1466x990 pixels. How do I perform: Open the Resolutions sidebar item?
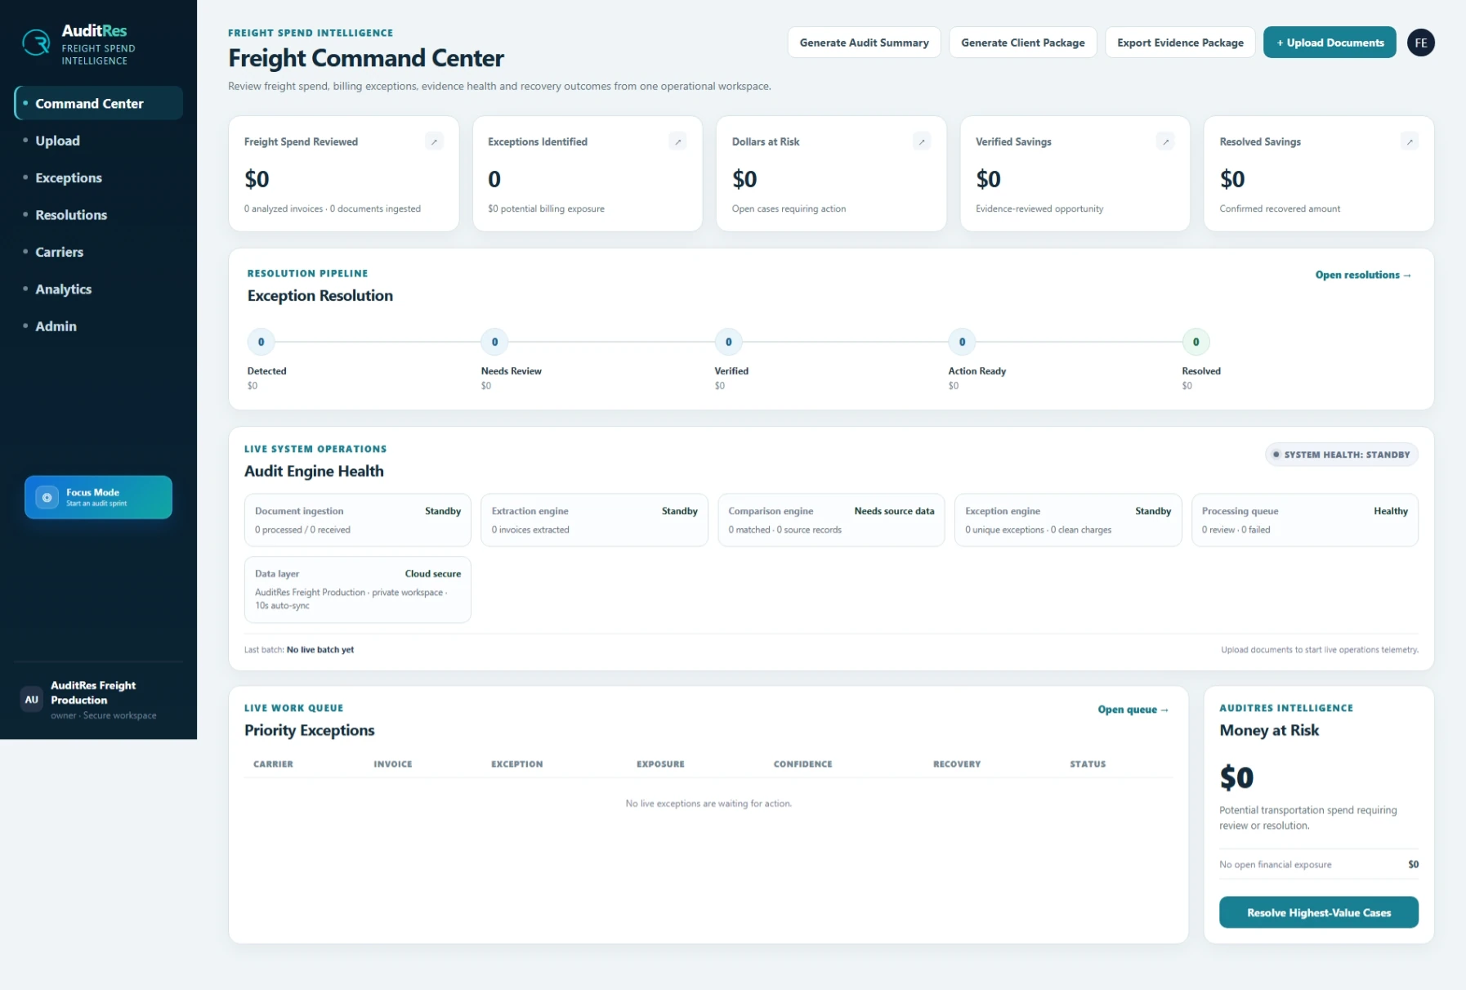99,215
